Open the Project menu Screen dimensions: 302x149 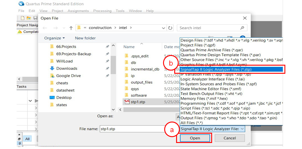point(57,11)
